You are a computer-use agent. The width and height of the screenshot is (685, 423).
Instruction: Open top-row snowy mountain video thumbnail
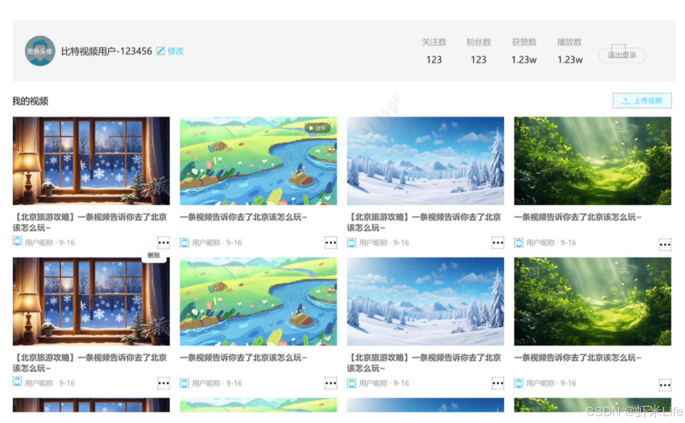pyautogui.click(x=426, y=161)
